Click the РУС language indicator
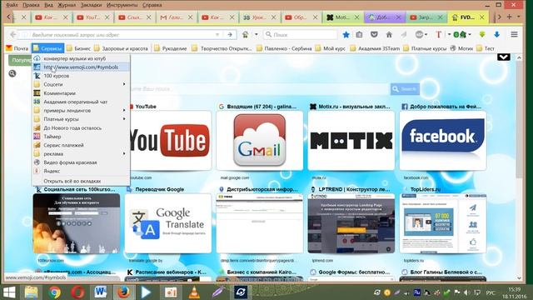This screenshot has height=300, width=533. pyautogui.click(x=491, y=292)
